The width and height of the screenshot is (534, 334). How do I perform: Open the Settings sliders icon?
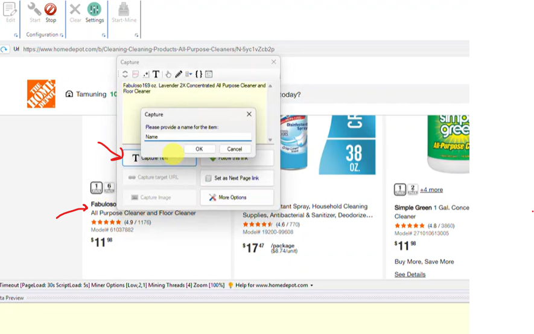[x=94, y=10]
